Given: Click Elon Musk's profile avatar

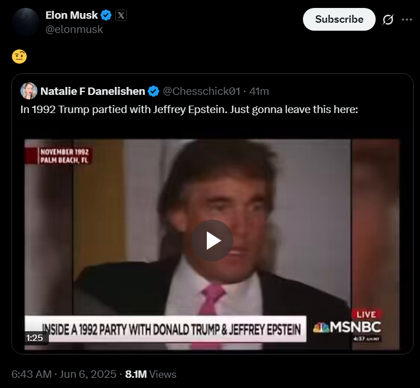Looking at the screenshot, I should point(26,22).
